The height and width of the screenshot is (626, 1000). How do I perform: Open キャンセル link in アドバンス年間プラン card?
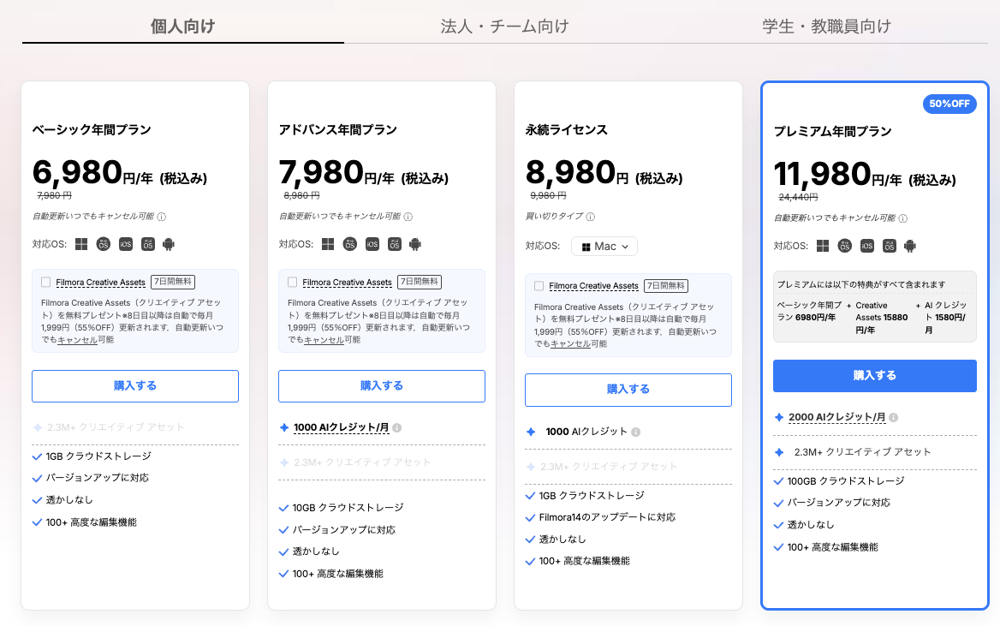324,340
